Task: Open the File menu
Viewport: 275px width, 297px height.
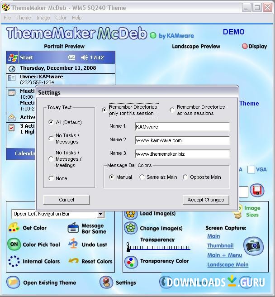Action: coord(7,18)
